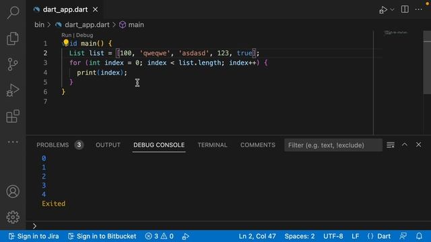Change indentation via Spaces: 2

click(x=300, y=236)
